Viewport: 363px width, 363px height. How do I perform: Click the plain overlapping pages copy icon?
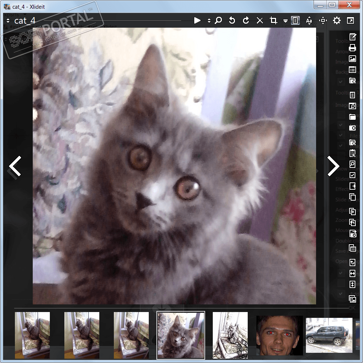[352, 197]
